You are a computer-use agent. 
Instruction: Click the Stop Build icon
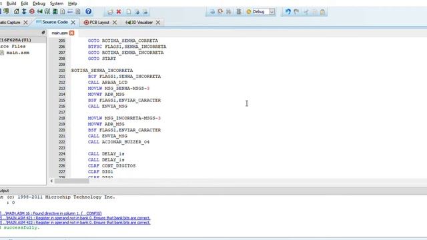(x=229, y=12)
